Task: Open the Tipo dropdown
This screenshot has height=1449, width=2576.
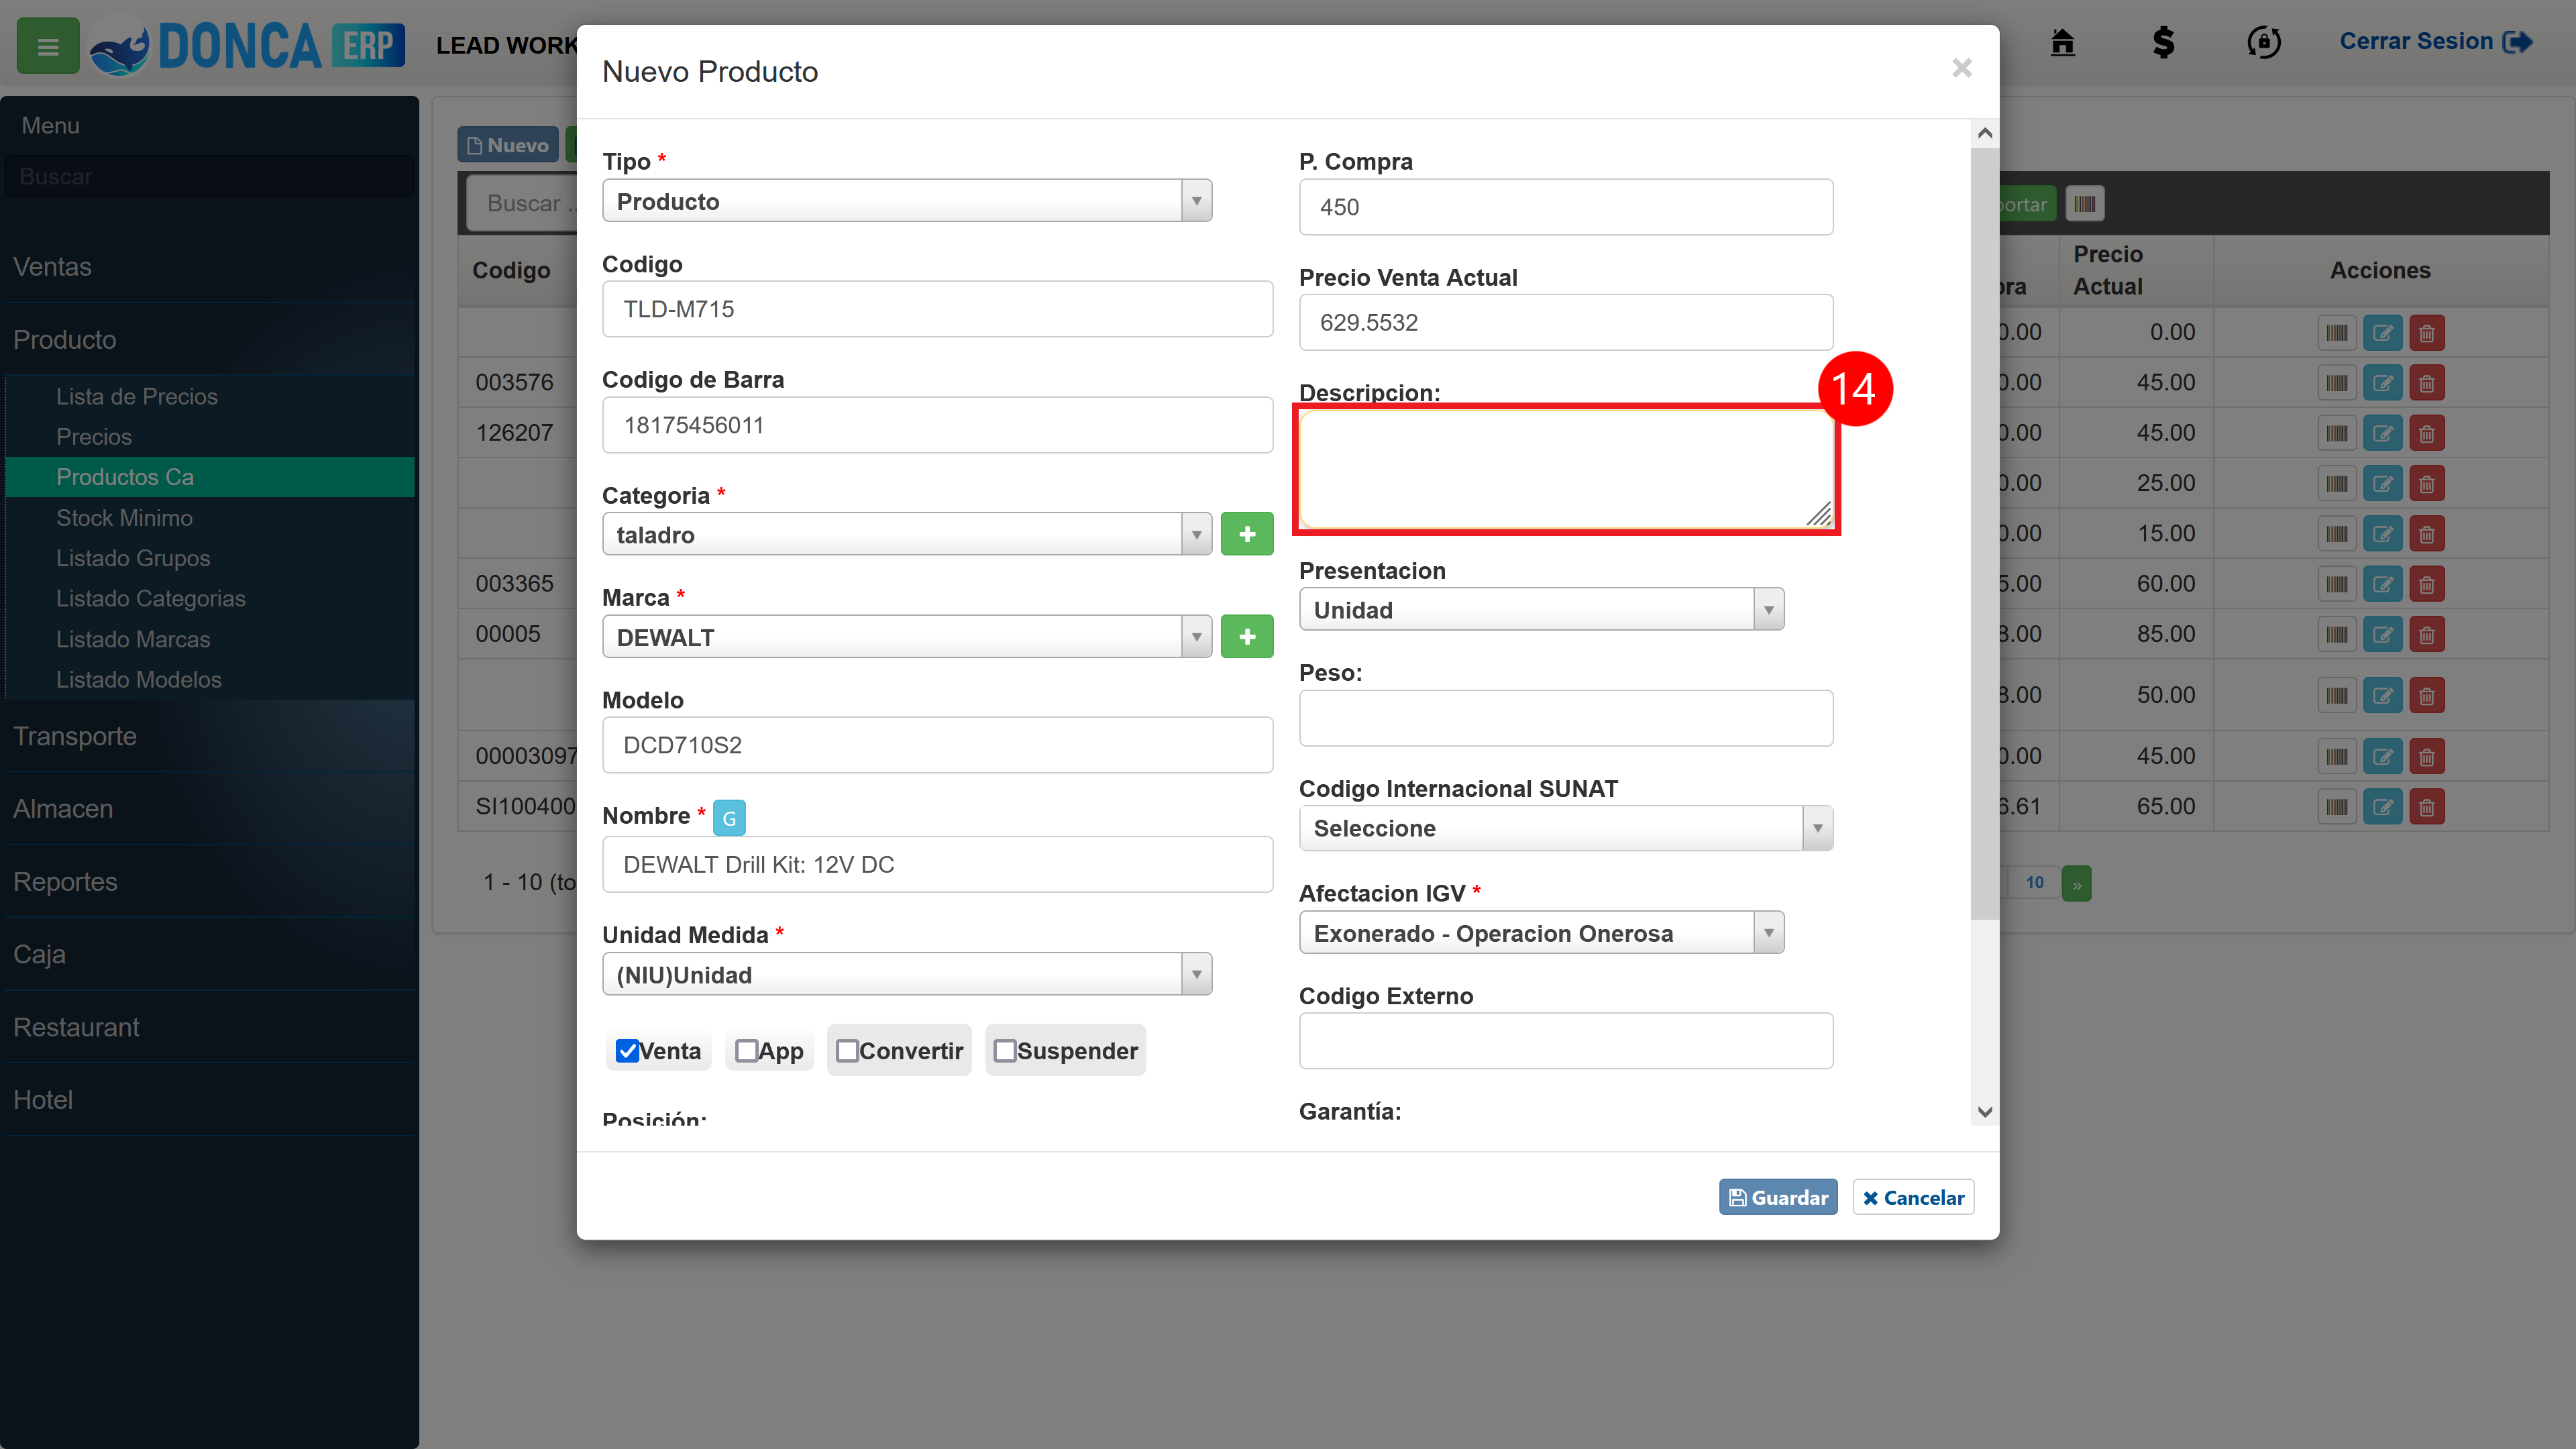Action: pos(907,201)
